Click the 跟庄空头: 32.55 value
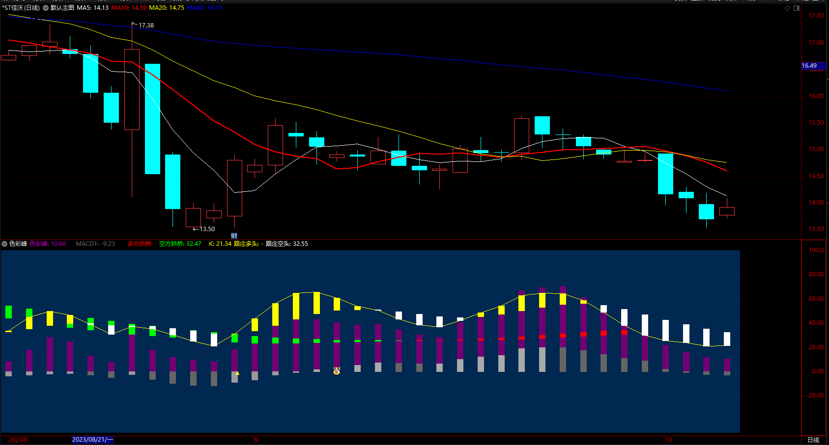Image resolution: width=829 pixels, height=445 pixels. point(287,244)
